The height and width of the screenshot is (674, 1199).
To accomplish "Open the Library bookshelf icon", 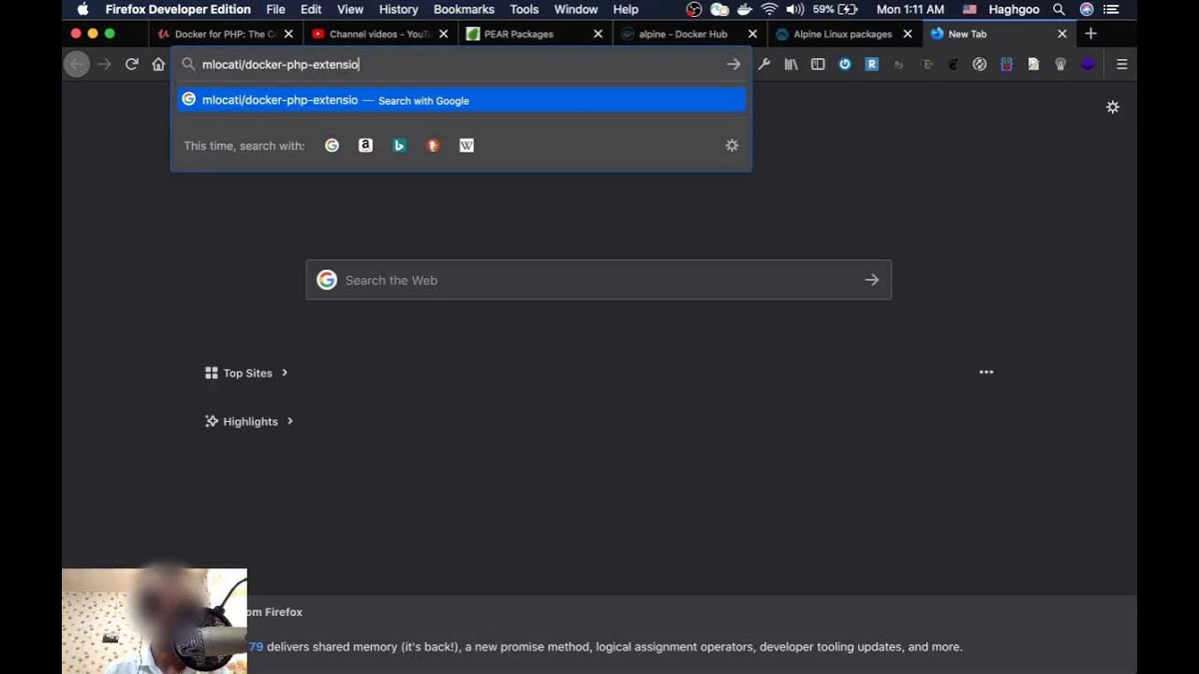I will (x=792, y=65).
